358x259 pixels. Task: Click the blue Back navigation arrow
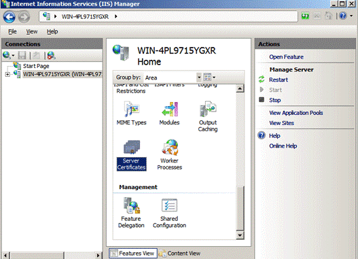pyautogui.click(x=10, y=17)
